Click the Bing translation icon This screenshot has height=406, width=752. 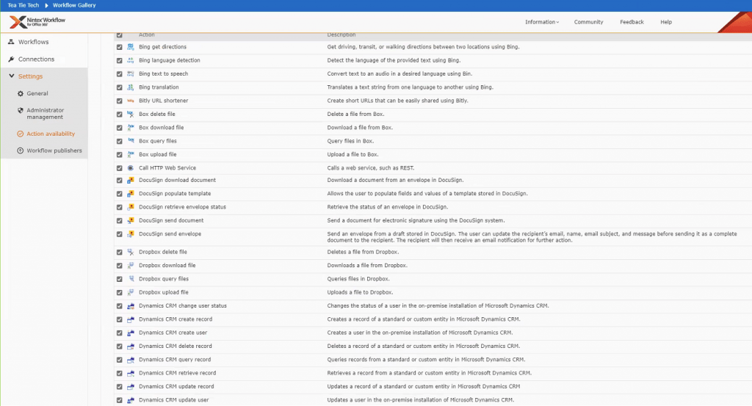coord(131,87)
